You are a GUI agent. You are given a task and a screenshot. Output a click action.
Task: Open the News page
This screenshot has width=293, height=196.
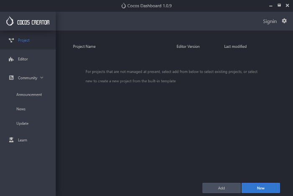(21, 109)
